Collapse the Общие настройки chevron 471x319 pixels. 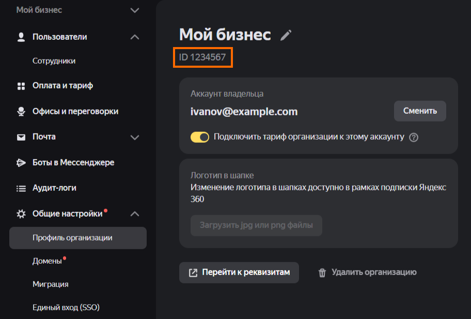135,214
